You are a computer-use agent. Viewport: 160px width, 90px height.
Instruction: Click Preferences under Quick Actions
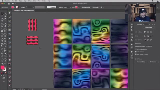click(153, 62)
